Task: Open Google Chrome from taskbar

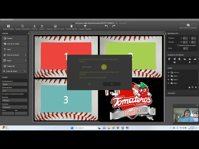Action: pyautogui.click(x=118, y=128)
